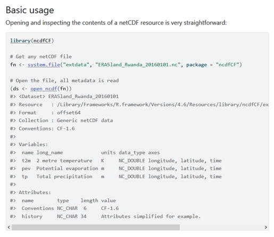274x237 pixels.
Task: Click the code block's left scroll arrow
Action: click(9, 227)
